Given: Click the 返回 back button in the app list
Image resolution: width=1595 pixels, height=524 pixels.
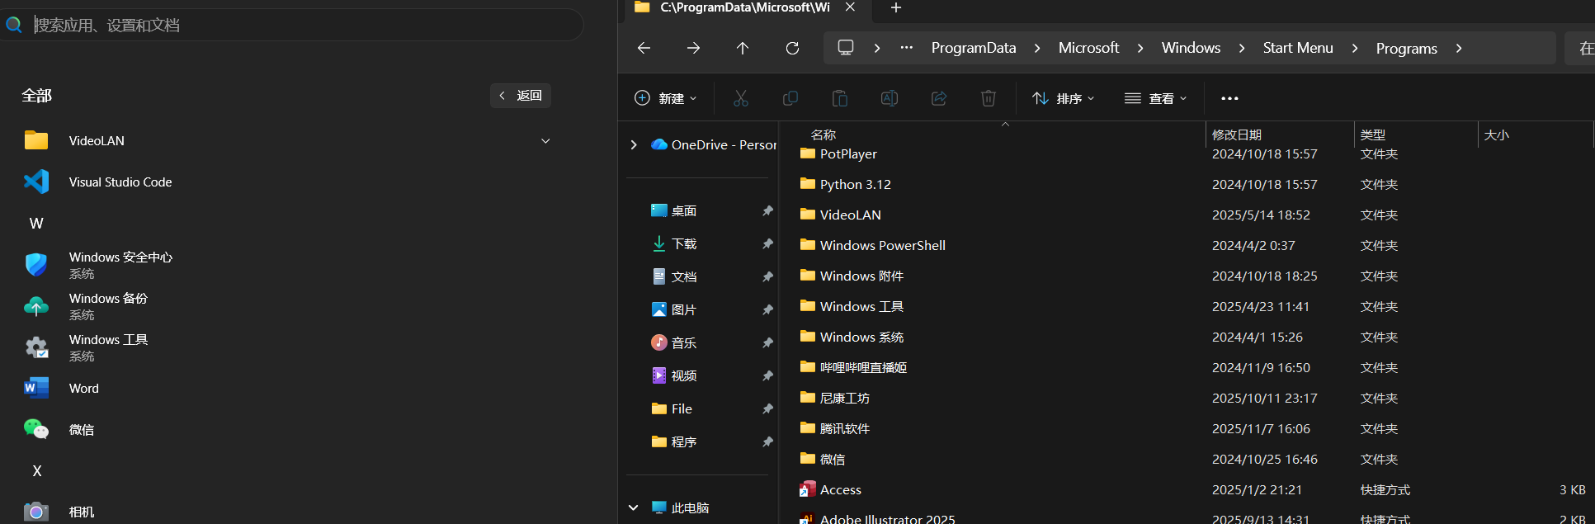Looking at the screenshot, I should point(521,96).
